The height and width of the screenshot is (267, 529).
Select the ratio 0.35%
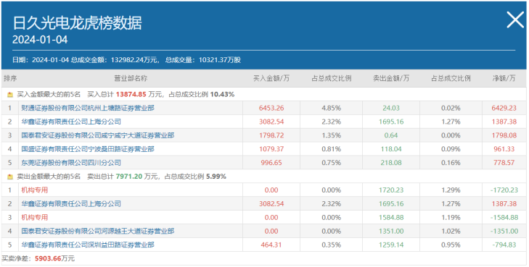(x=332, y=245)
